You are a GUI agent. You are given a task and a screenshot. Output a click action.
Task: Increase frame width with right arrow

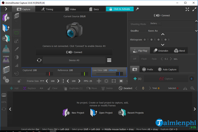click(58, 81)
